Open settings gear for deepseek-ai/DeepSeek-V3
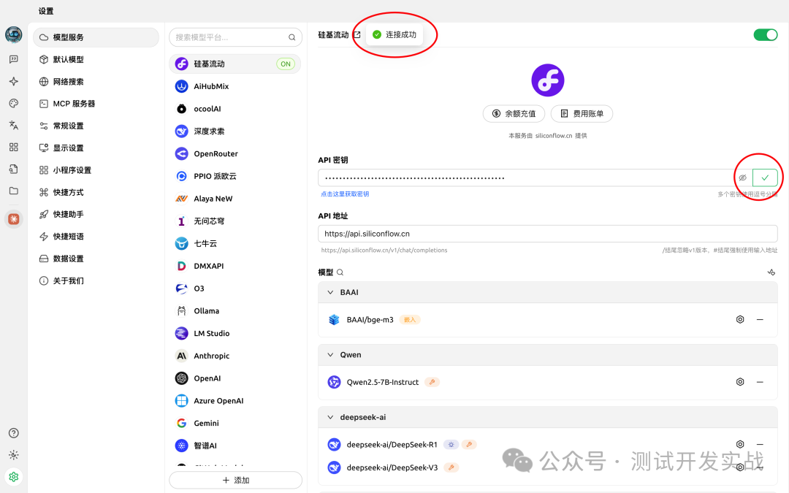 [740, 467]
